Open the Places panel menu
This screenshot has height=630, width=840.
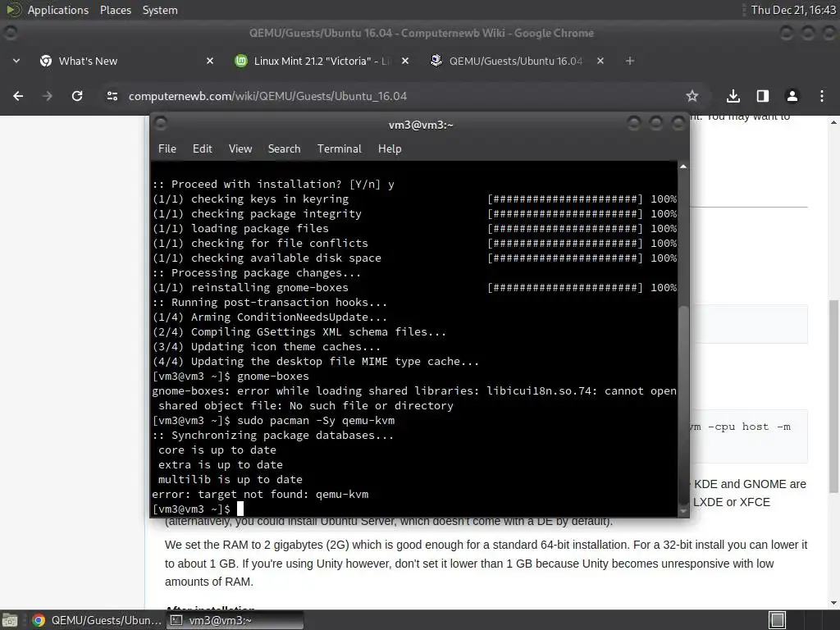116,10
